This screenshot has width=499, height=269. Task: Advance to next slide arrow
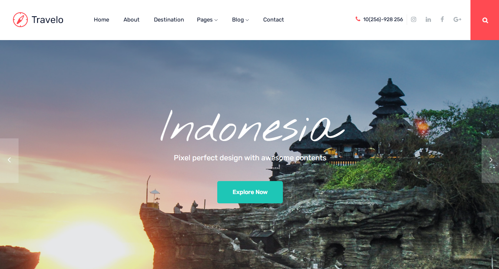point(490,160)
